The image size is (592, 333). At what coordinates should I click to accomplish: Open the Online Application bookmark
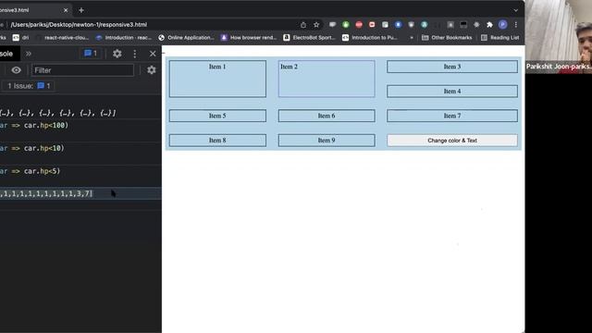186,37
